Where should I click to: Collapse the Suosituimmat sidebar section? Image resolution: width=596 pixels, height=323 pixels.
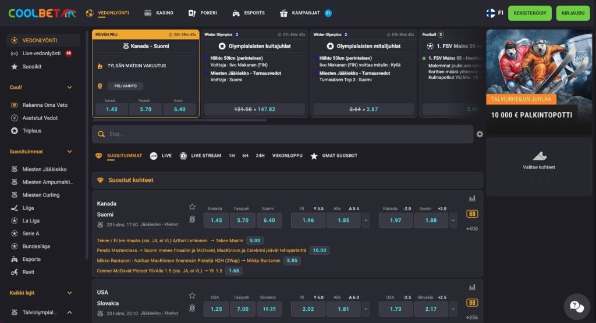(70, 152)
